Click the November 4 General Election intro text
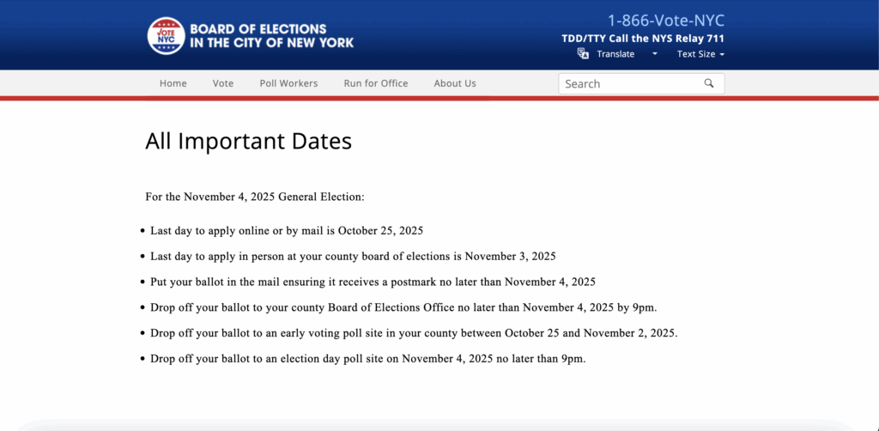Image resolution: width=879 pixels, height=431 pixels. [x=255, y=197]
